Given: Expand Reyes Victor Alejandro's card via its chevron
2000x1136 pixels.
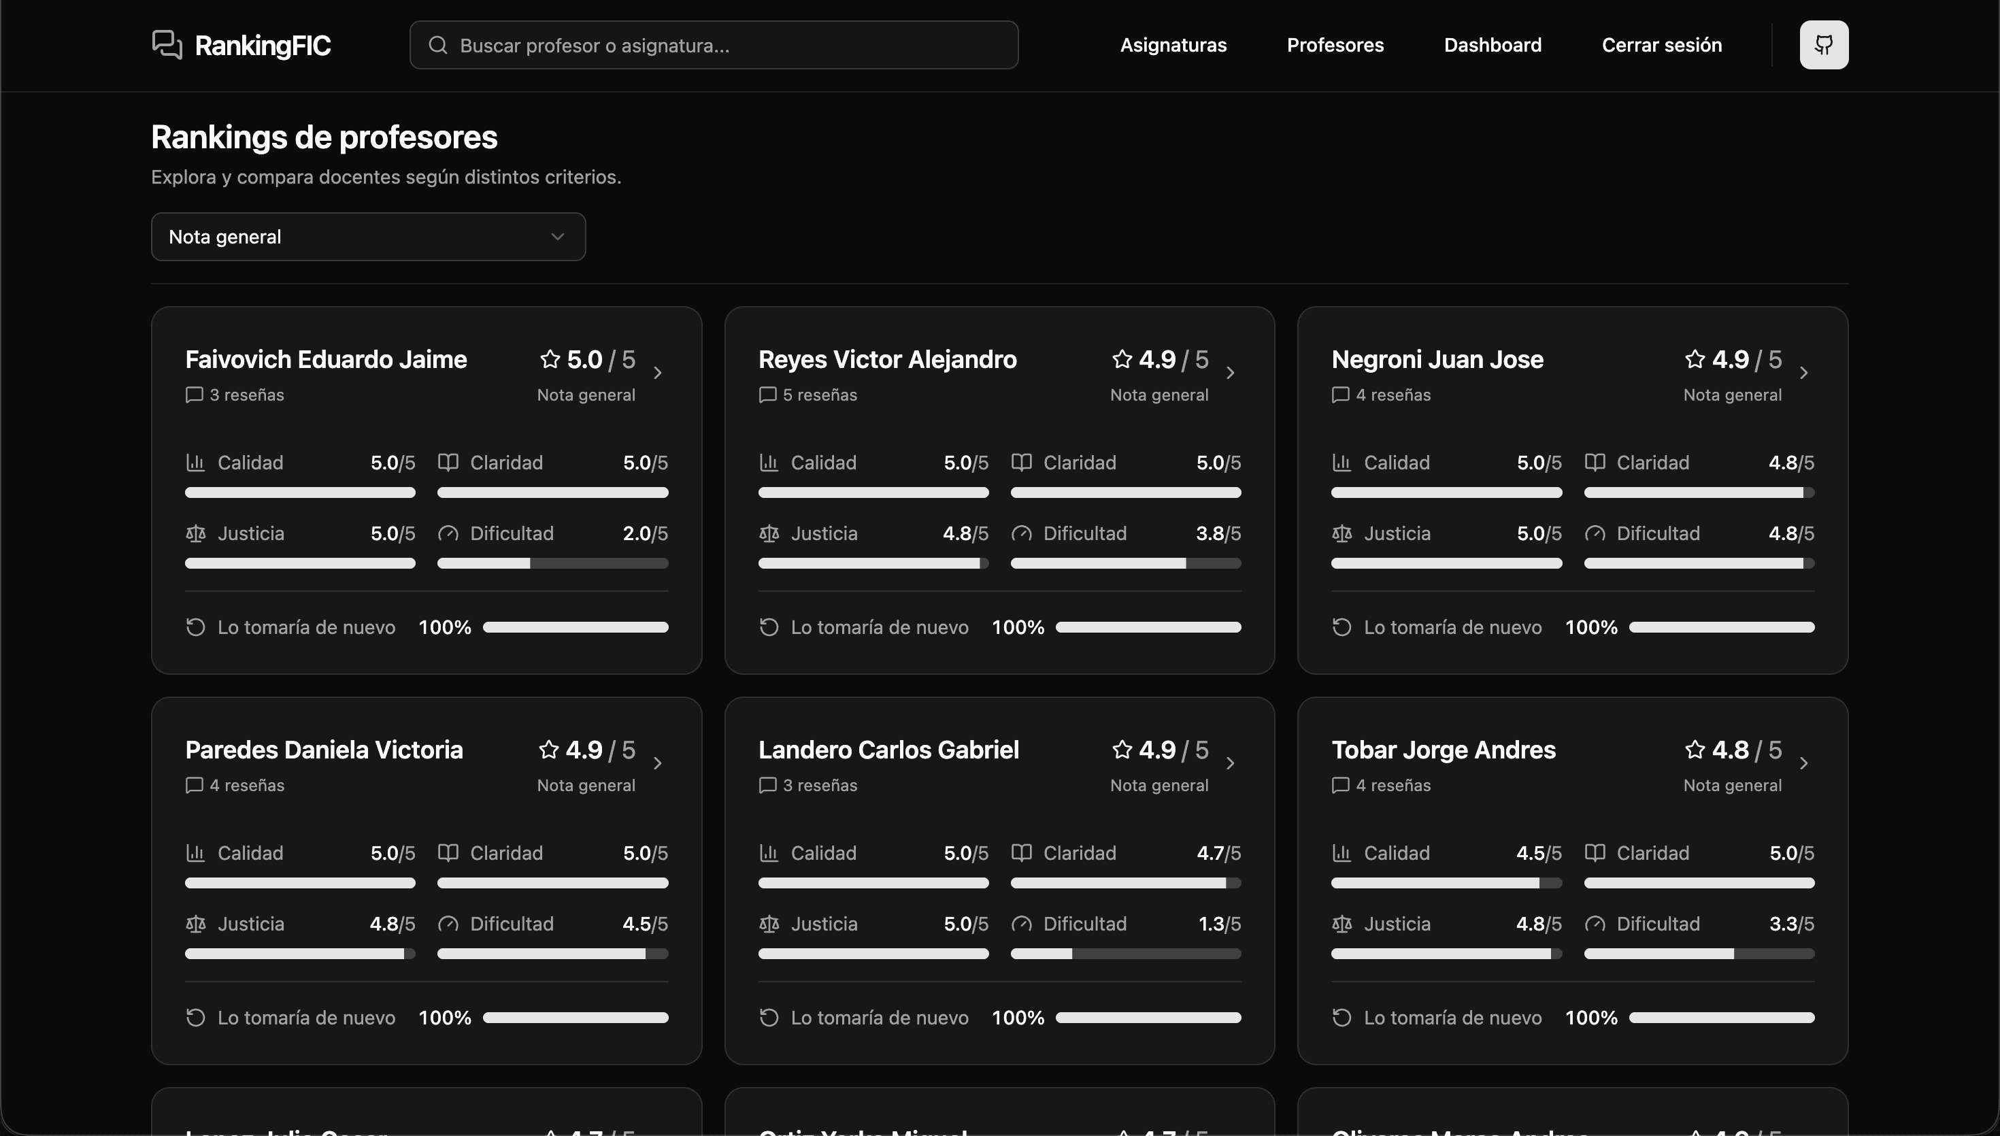Looking at the screenshot, I should (x=1230, y=373).
